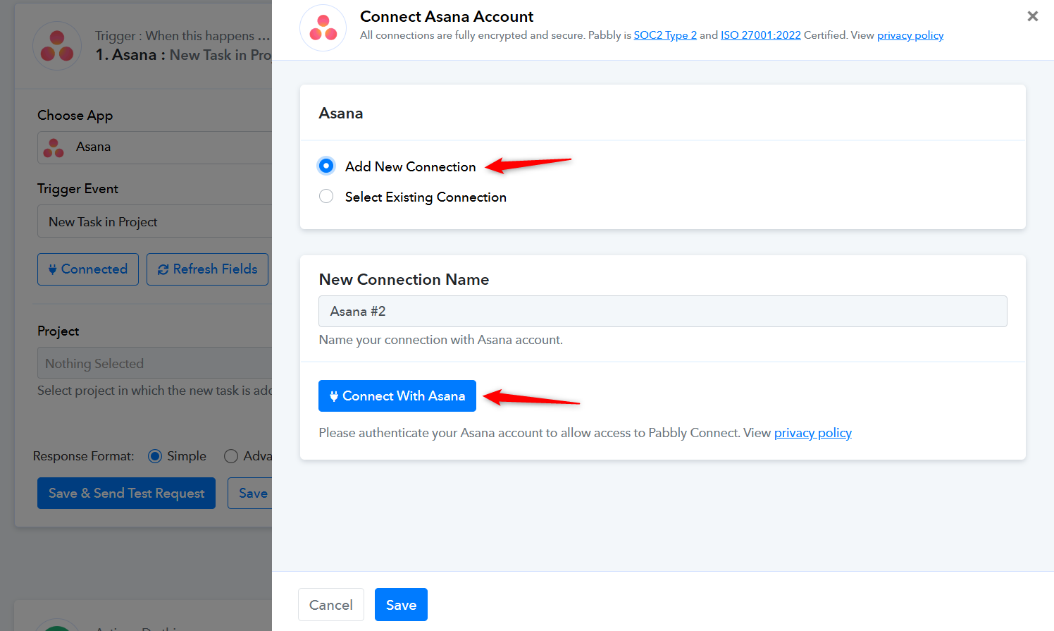Pick the Advanced response format radio
Viewport: 1054px width, 631px height.
[x=231, y=456]
